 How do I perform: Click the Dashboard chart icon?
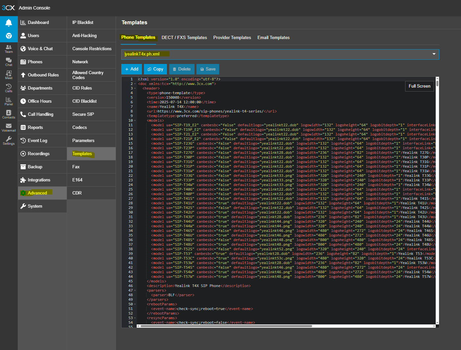click(x=23, y=22)
